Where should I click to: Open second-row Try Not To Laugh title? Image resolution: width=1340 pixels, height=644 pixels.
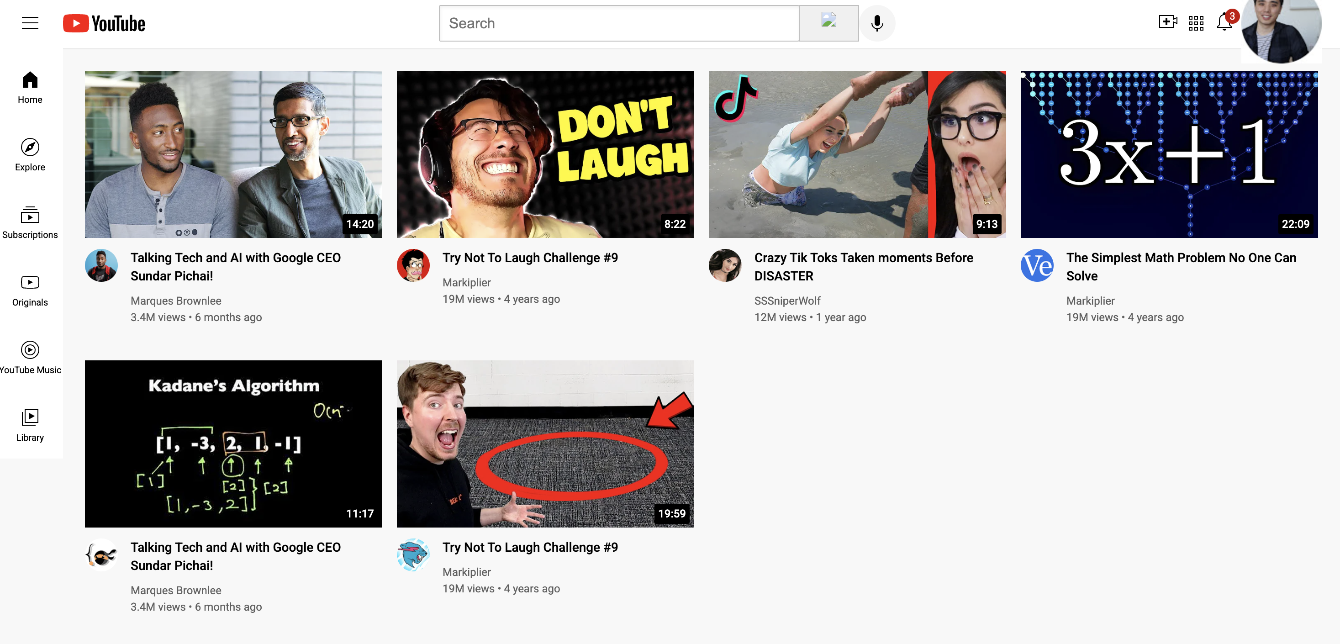pyautogui.click(x=530, y=547)
